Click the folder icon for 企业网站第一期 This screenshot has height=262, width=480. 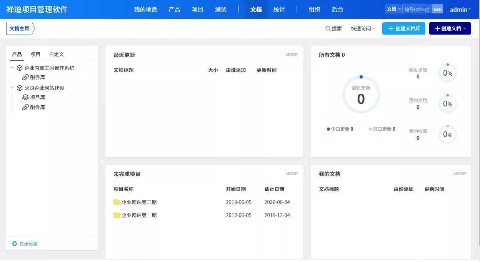pos(117,215)
